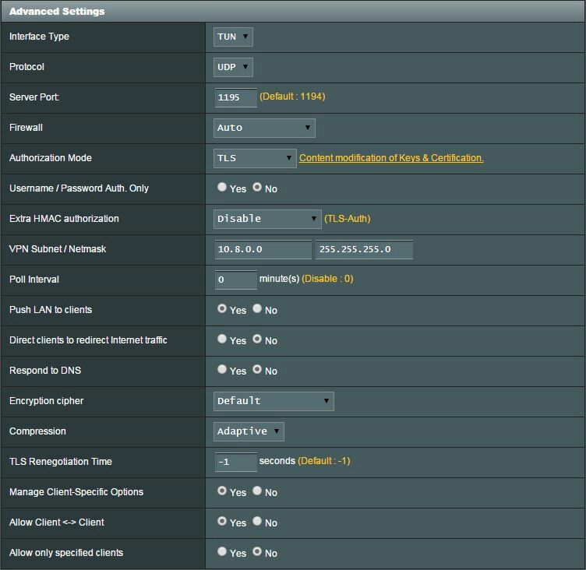Click the Poll Interval input field
This screenshot has height=570, width=586.
[x=236, y=280]
